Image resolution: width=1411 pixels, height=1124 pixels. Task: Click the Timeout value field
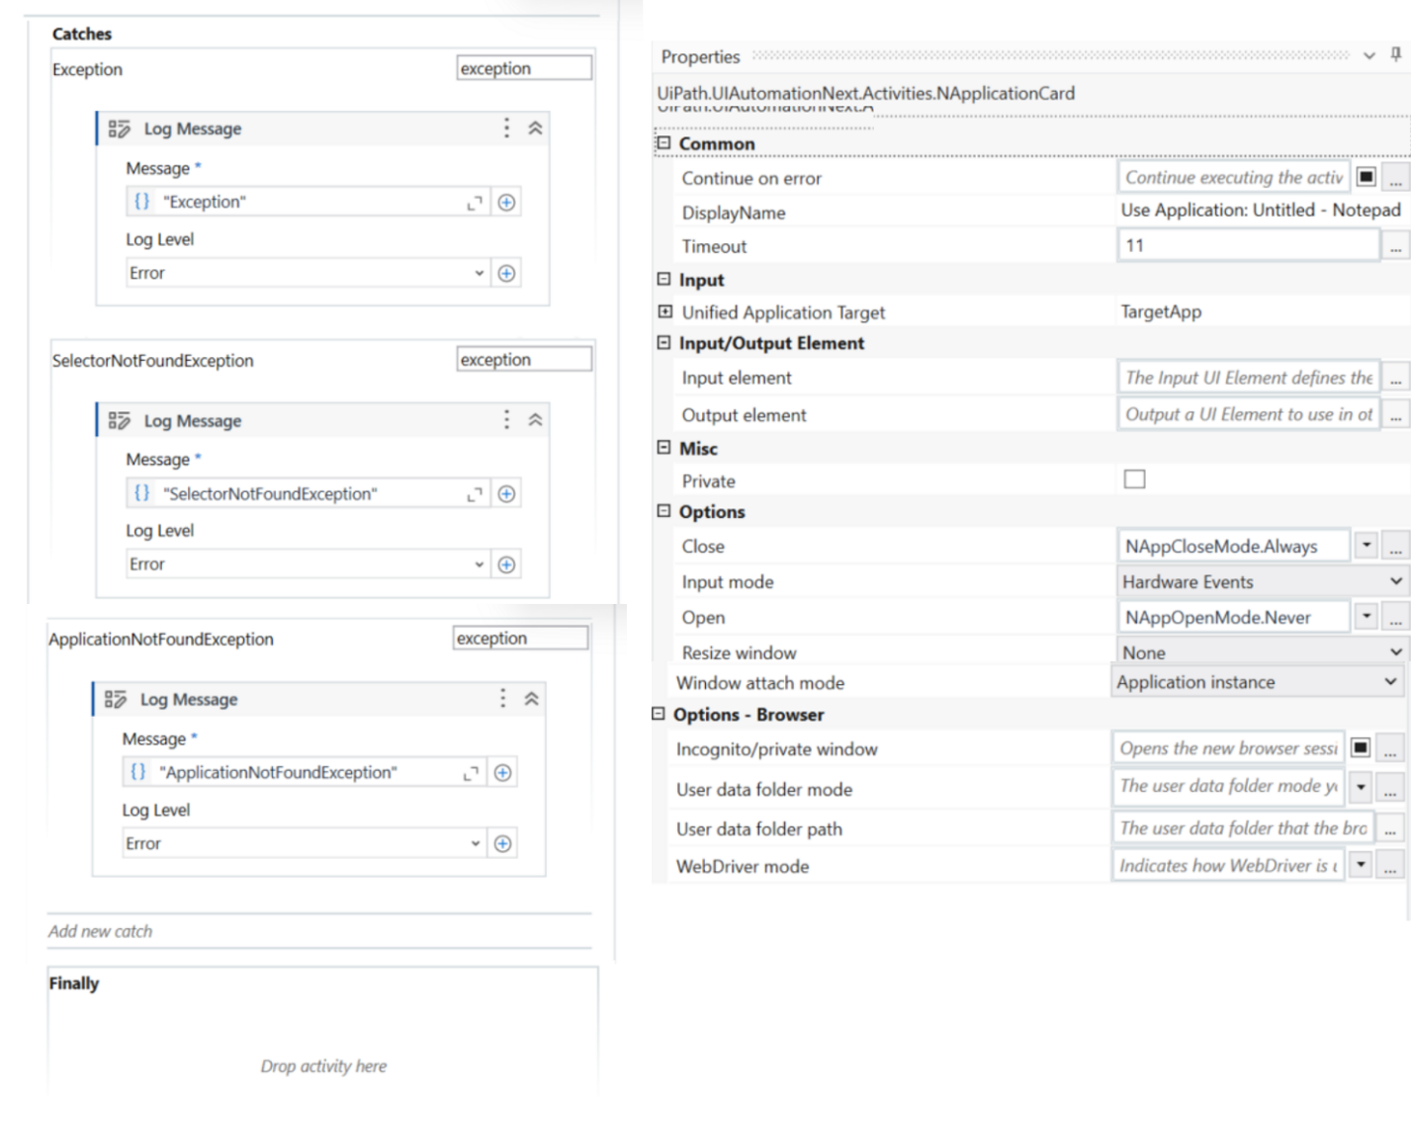[x=1248, y=245]
